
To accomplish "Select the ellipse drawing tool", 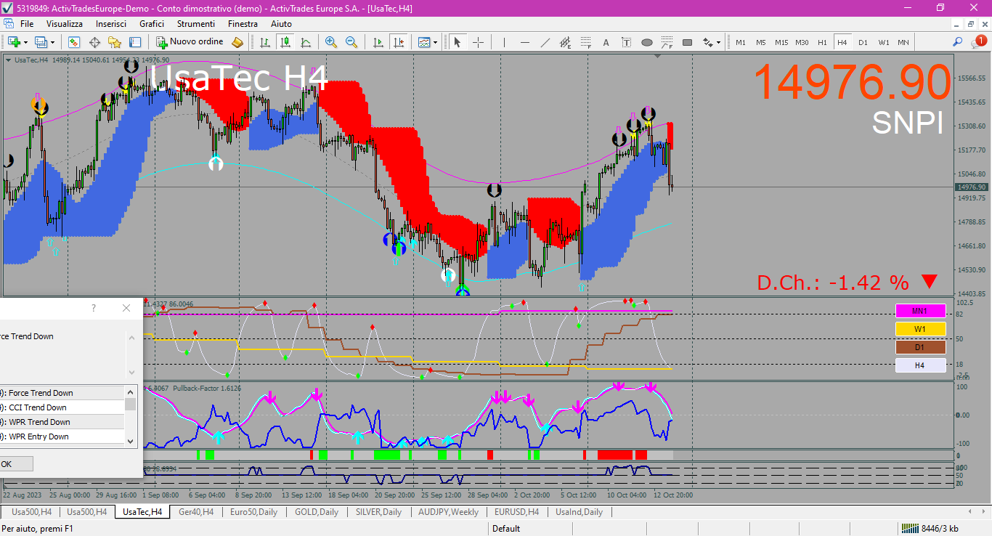I will [646, 42].
